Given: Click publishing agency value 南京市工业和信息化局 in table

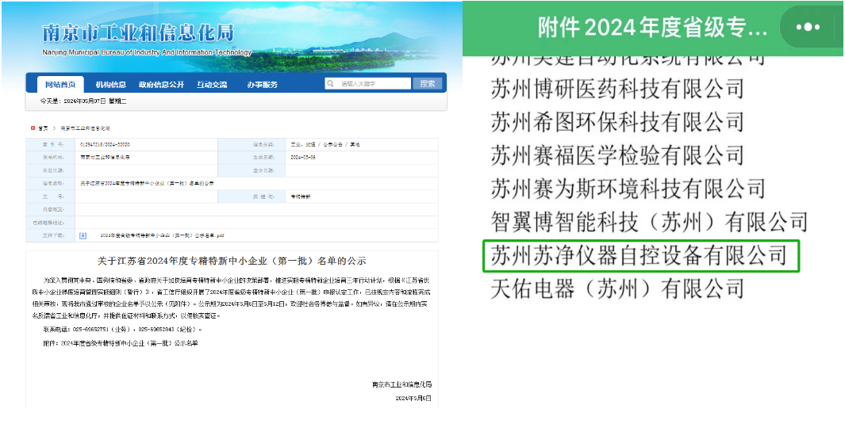Looking at the screenshot, I should click(x=105, y=158).
